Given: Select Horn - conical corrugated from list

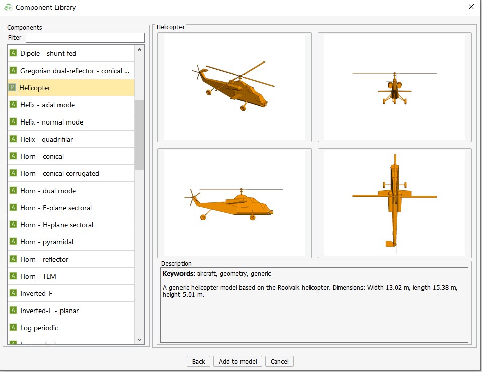Looking at the screenshot, I should pos(59,173).
